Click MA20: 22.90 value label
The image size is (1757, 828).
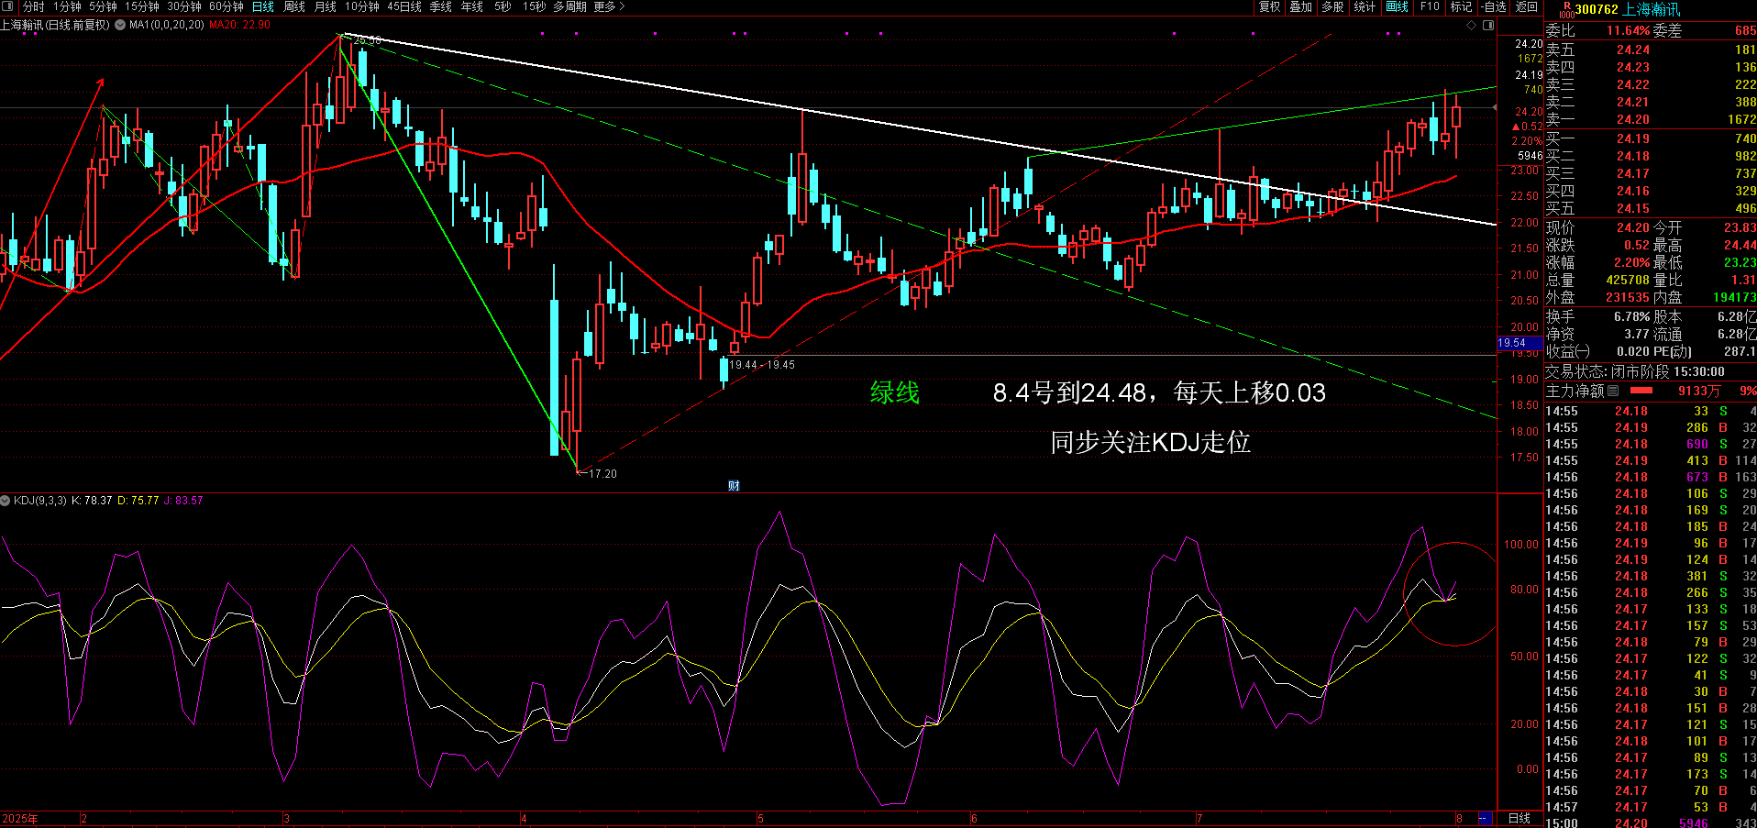click(239, 25)
